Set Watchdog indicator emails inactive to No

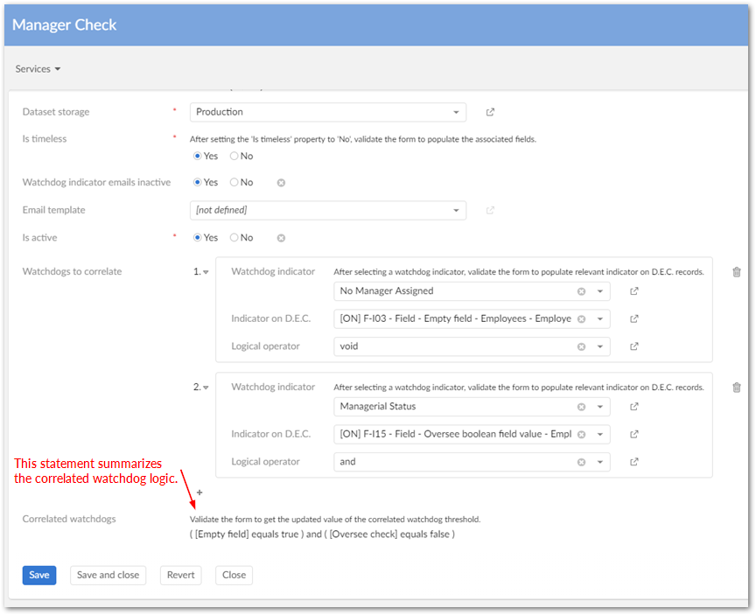234,183
